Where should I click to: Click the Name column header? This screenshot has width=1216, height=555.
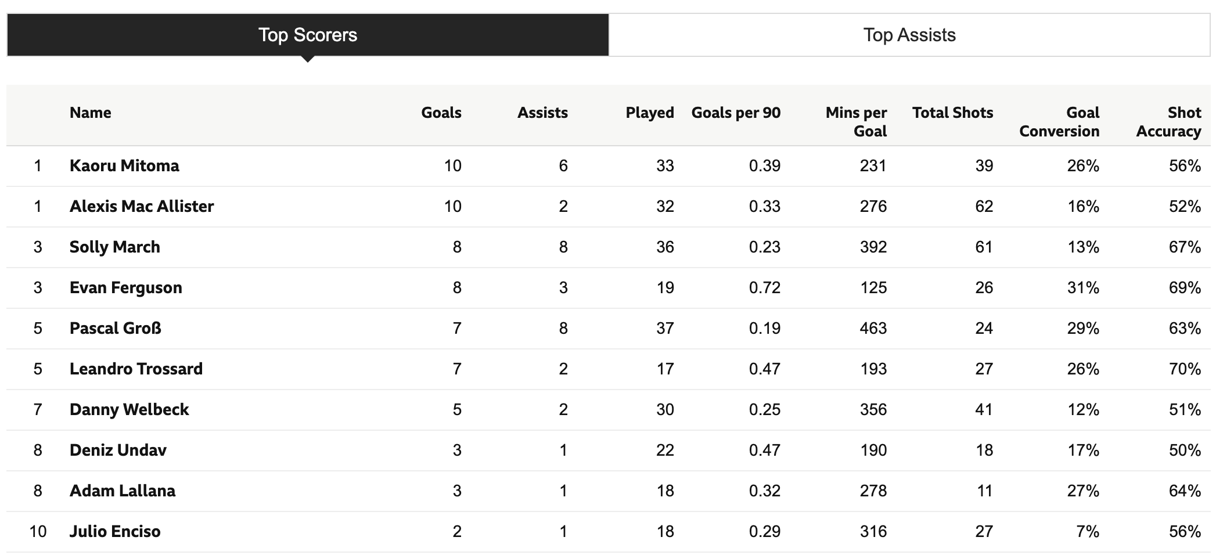click(91, 113)
